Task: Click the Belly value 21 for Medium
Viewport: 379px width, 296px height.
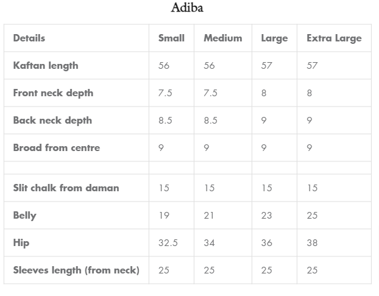Action: 209,215
